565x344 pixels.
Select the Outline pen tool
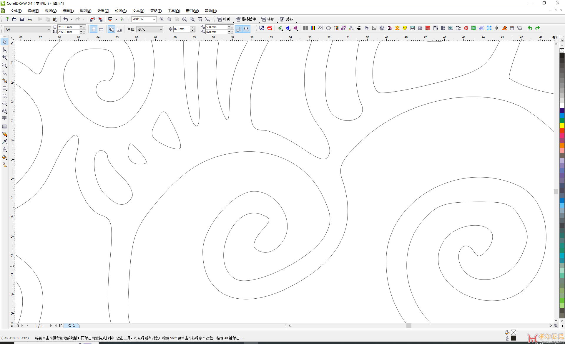click(4, 149)
